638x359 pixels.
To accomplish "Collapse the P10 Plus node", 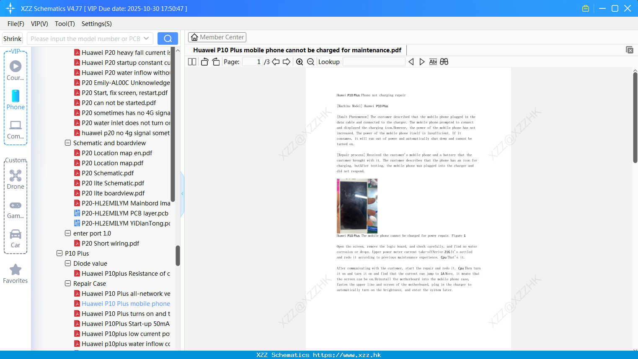I will click(59, 253).
